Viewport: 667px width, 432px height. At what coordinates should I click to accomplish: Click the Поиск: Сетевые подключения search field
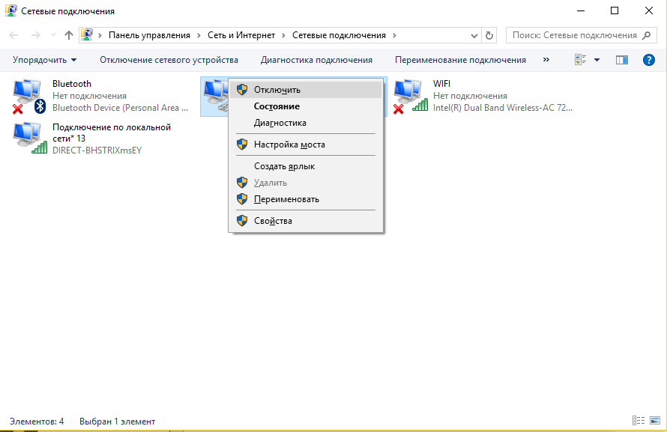pos(573,35)
